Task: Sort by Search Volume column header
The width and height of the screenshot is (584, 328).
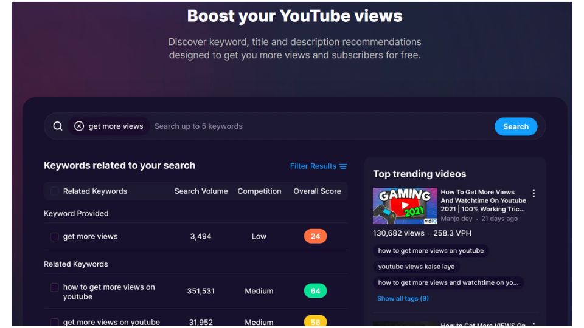Action: pos(201,191)
